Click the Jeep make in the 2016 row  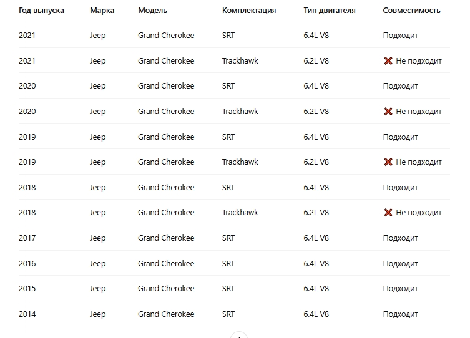coord(98,264)
